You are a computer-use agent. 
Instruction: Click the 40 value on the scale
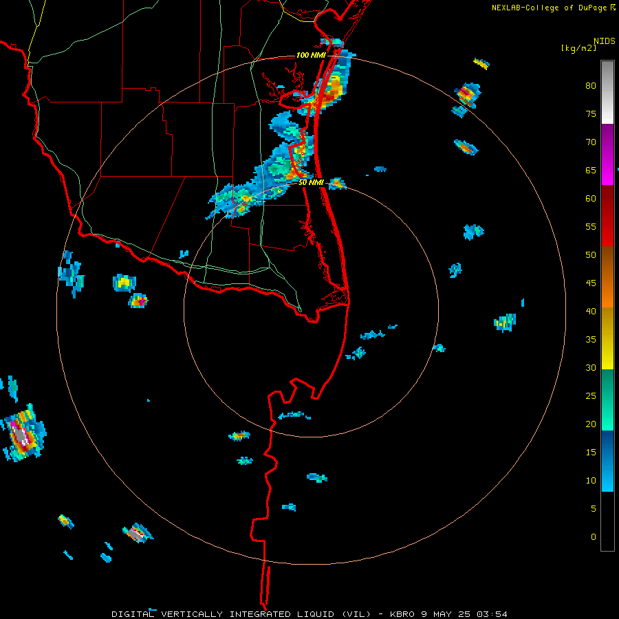point(591,311)
